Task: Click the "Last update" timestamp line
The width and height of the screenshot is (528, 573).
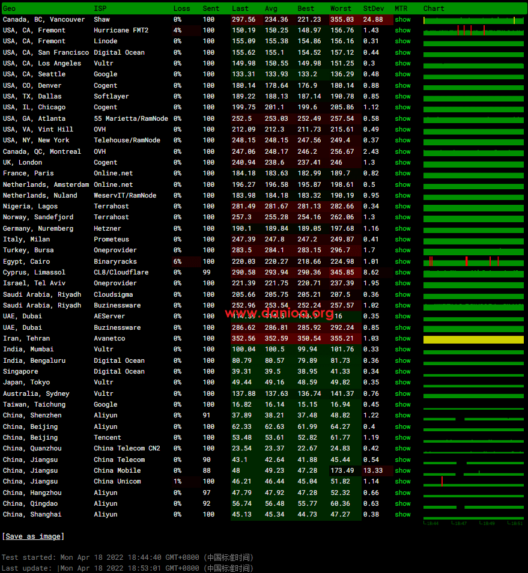Action: 127,568
